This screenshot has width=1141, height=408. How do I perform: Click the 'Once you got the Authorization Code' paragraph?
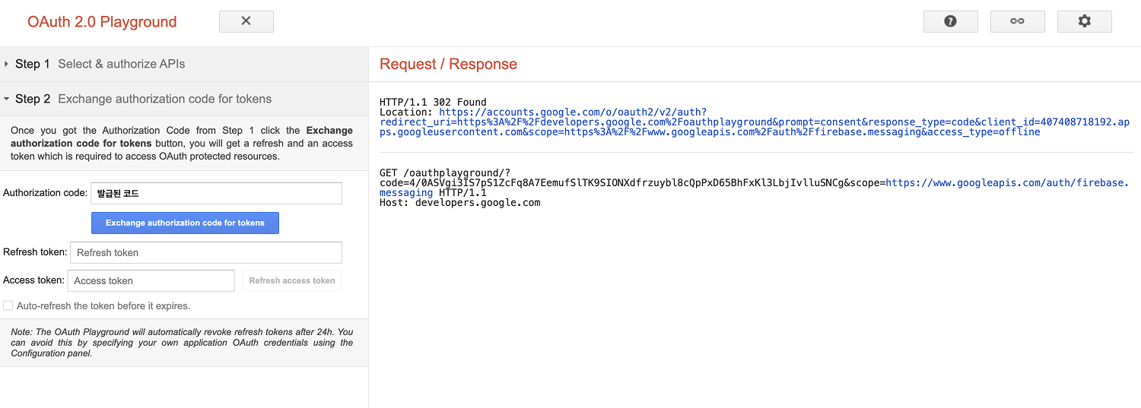[182, 144]
